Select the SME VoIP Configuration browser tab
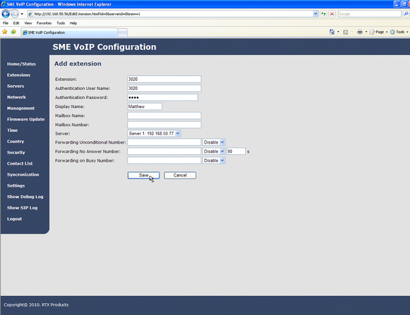Image resolution: width=410 pixels, height=315 pixels. coord(66,32)
